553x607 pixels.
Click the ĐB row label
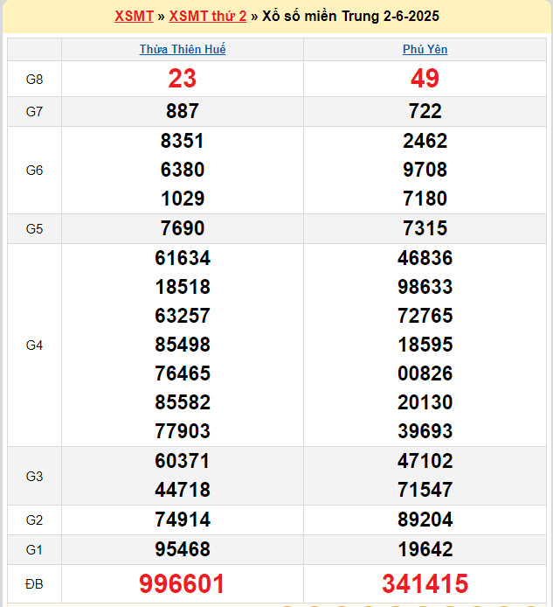(35, 583)
